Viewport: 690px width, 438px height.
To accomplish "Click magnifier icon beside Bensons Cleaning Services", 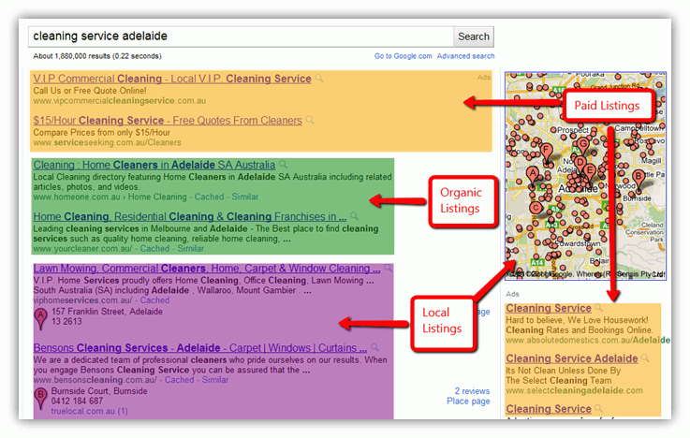I will point(374,347).
